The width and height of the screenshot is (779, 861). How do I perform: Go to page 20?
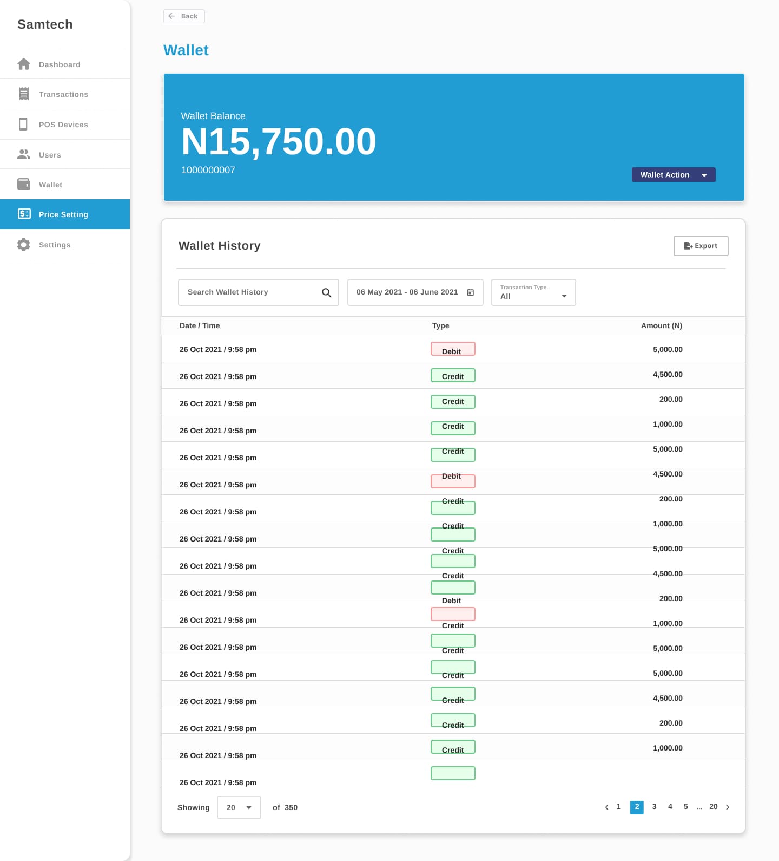[x=714, y=807]
